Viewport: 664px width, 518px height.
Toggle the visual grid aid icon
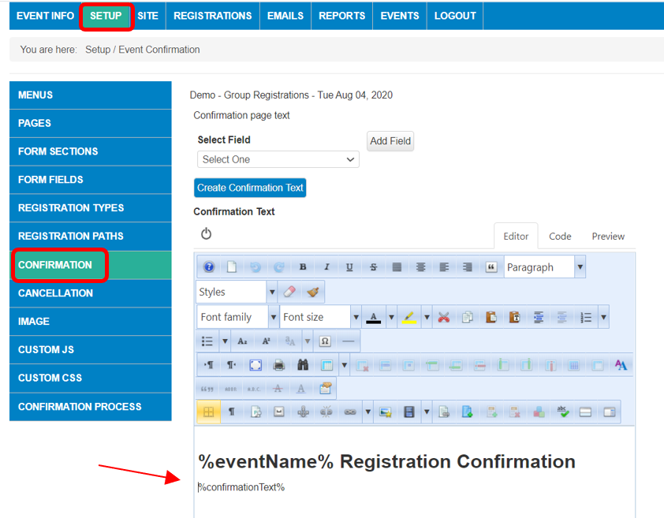point(208,412)
